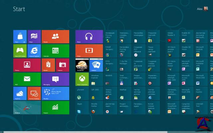Image resolution: width=213 pixels, height=133 pixels.
Task: Open the Maps tile
Action: point(34,37)
